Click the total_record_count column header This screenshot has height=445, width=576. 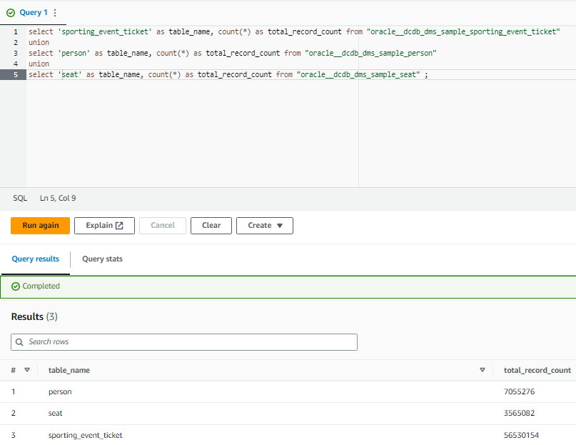tap(537, 370)
